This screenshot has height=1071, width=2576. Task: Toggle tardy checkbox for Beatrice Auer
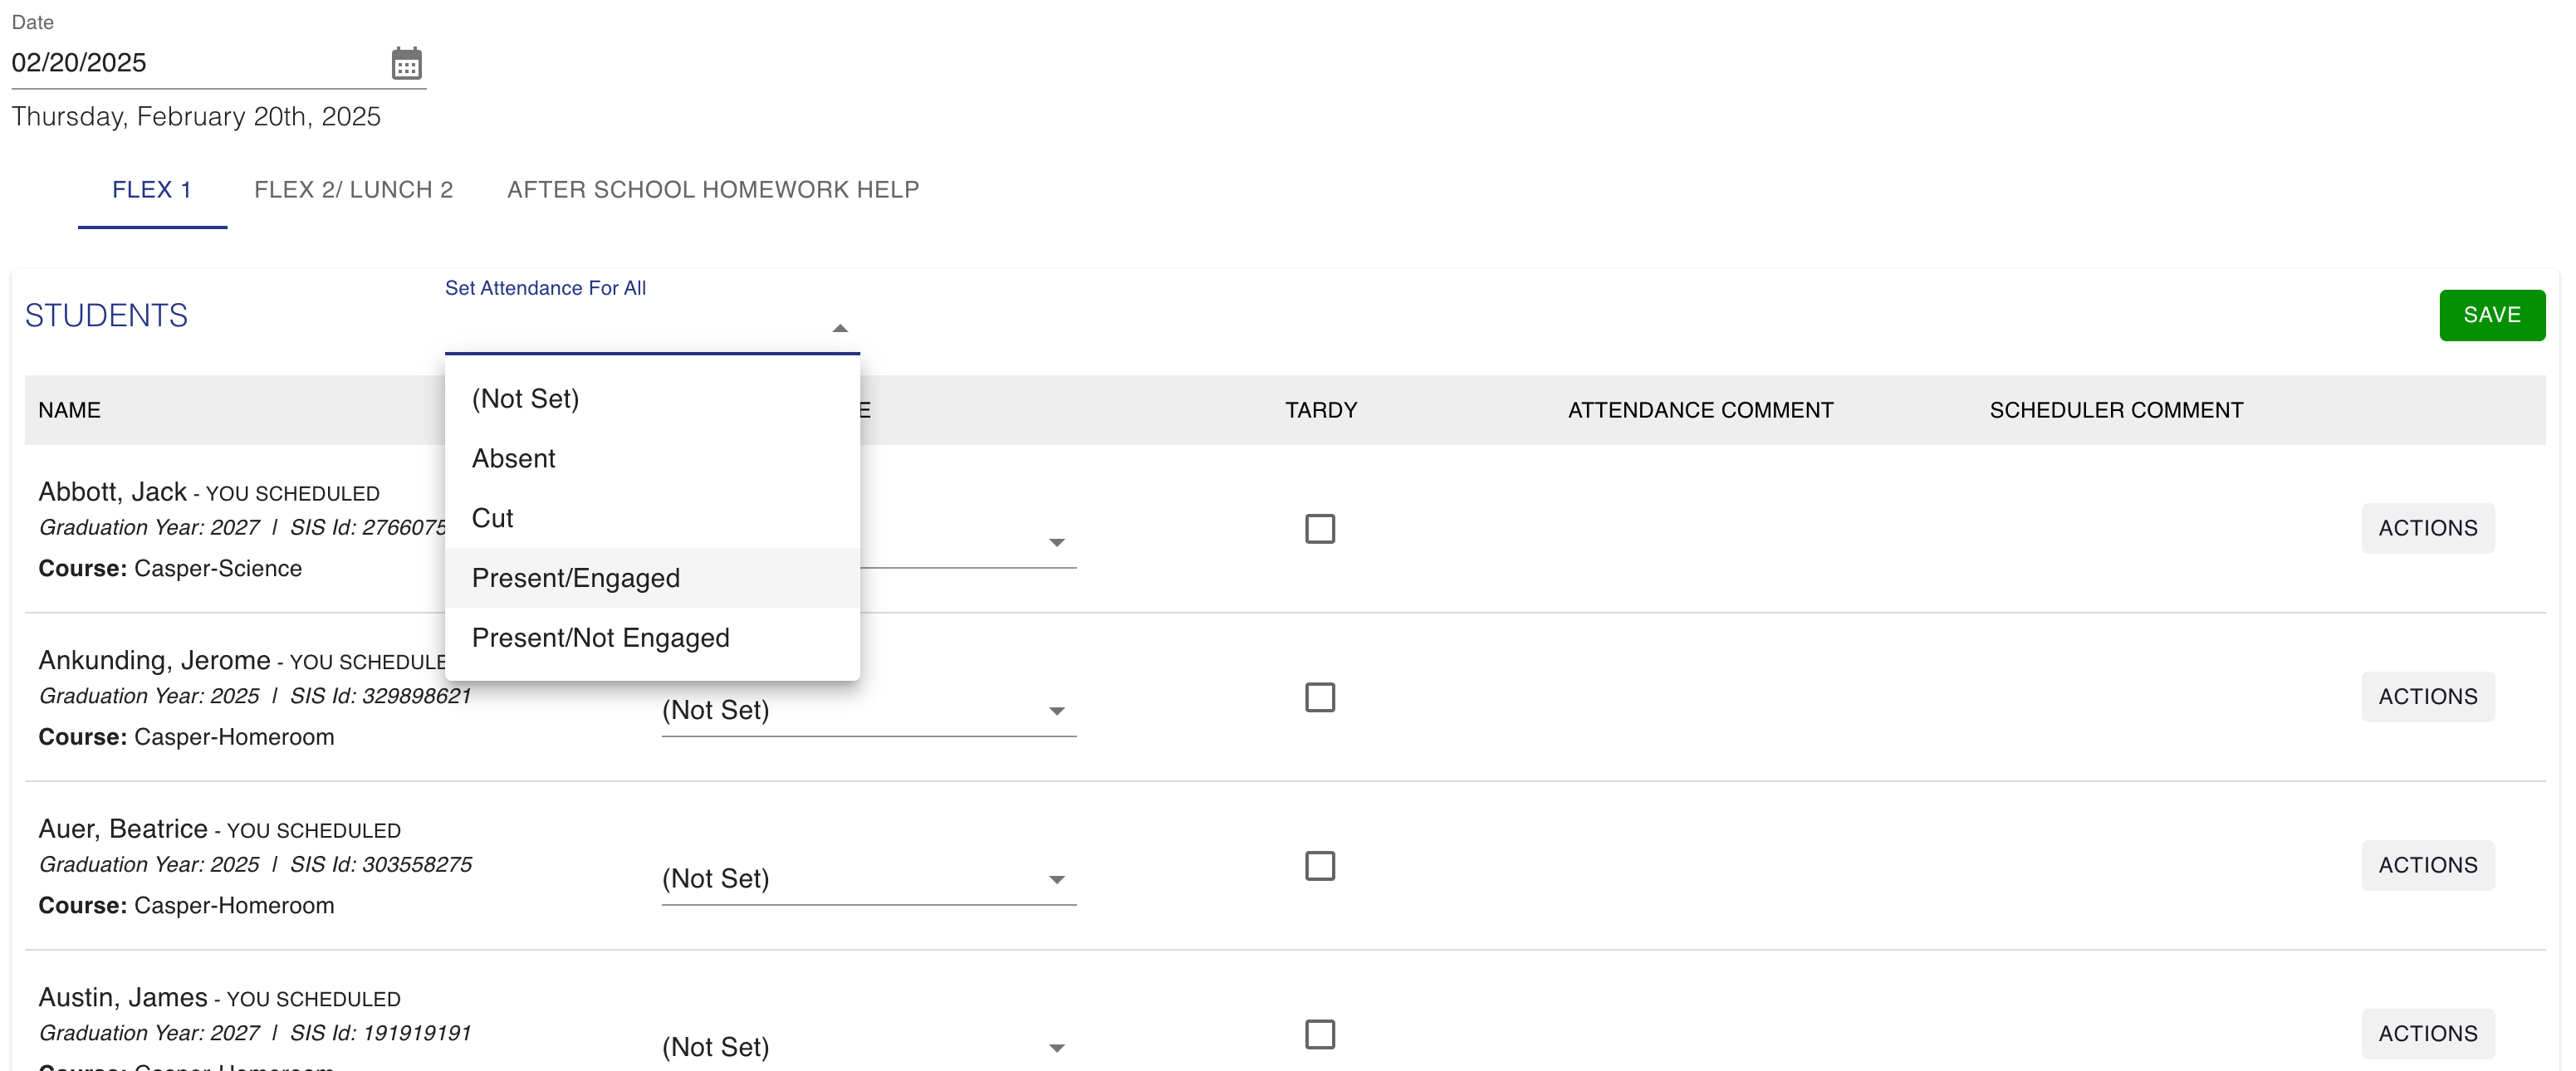pyautogui.click(x=1319, y=866)
